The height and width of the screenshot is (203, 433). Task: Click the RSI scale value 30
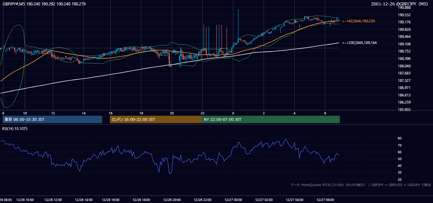(399, 173)
